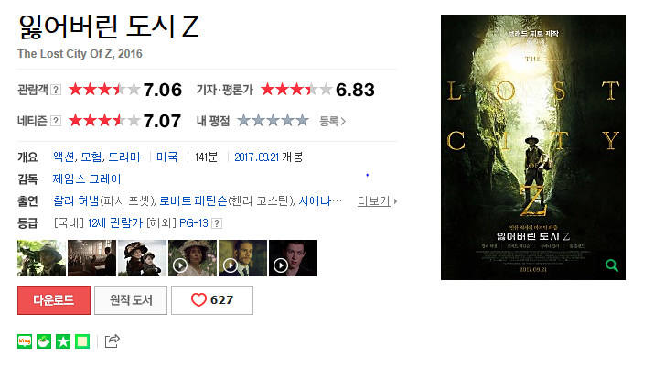Screen dimensions: 665x368
Task: Share to Naver cafe cup icon
Action: 44,341
